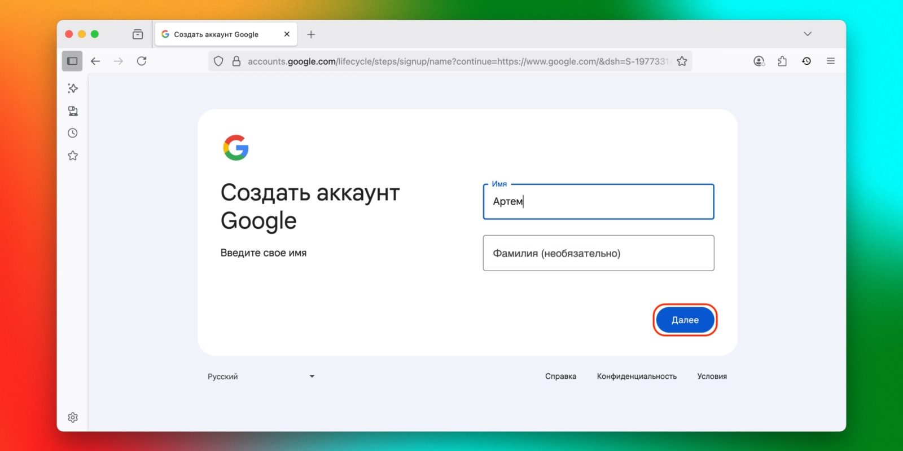
Task: Open the tab overview icon
Action: [x=138, y=34]
